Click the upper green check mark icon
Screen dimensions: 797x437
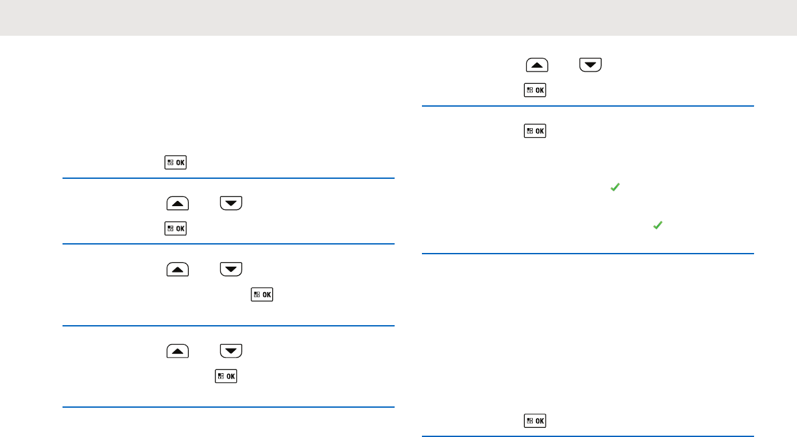(612, 188)
